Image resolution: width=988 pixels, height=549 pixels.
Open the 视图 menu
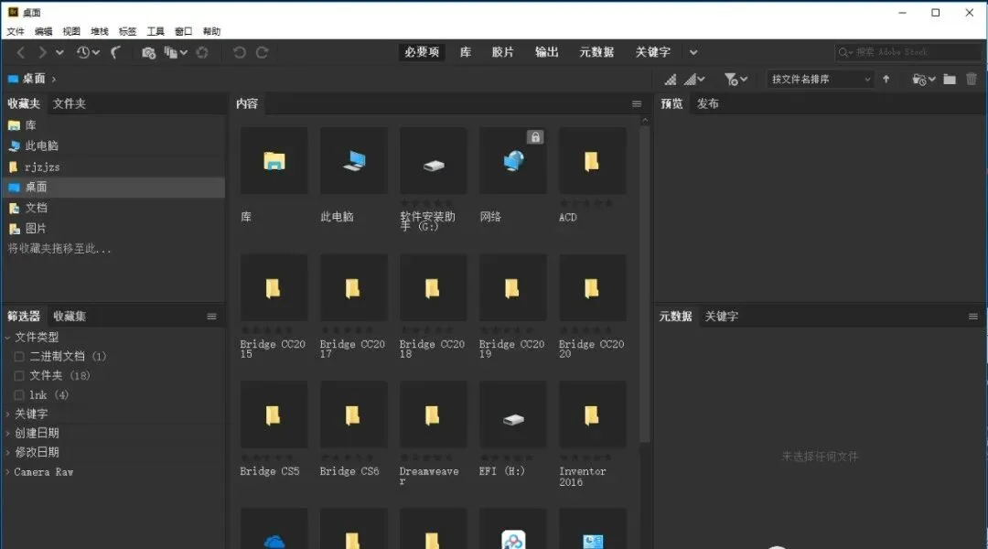[x=71, y=31]
